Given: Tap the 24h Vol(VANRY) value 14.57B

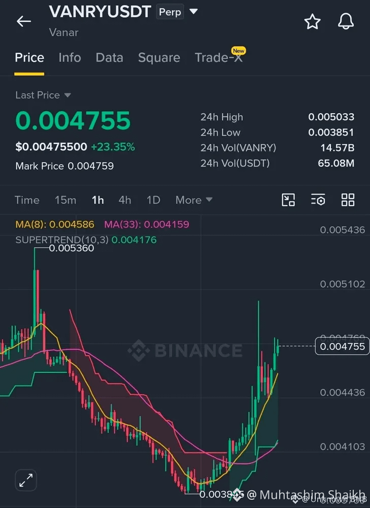Looking at the screenshot, I should (338, 148).
